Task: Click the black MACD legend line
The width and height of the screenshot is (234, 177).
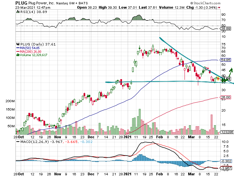Action: pos(18,142)
